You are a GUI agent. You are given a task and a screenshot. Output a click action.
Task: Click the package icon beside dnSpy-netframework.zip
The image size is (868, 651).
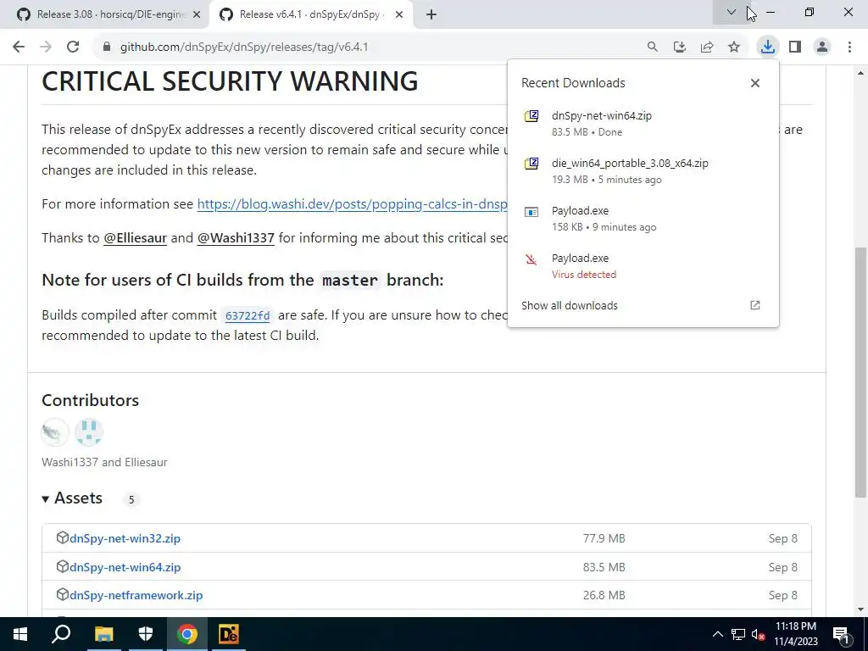click(63, 594)
